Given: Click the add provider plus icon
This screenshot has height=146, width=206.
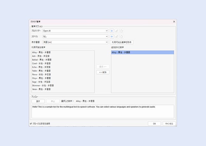Looking at the screenshot, I should point(112,31).
